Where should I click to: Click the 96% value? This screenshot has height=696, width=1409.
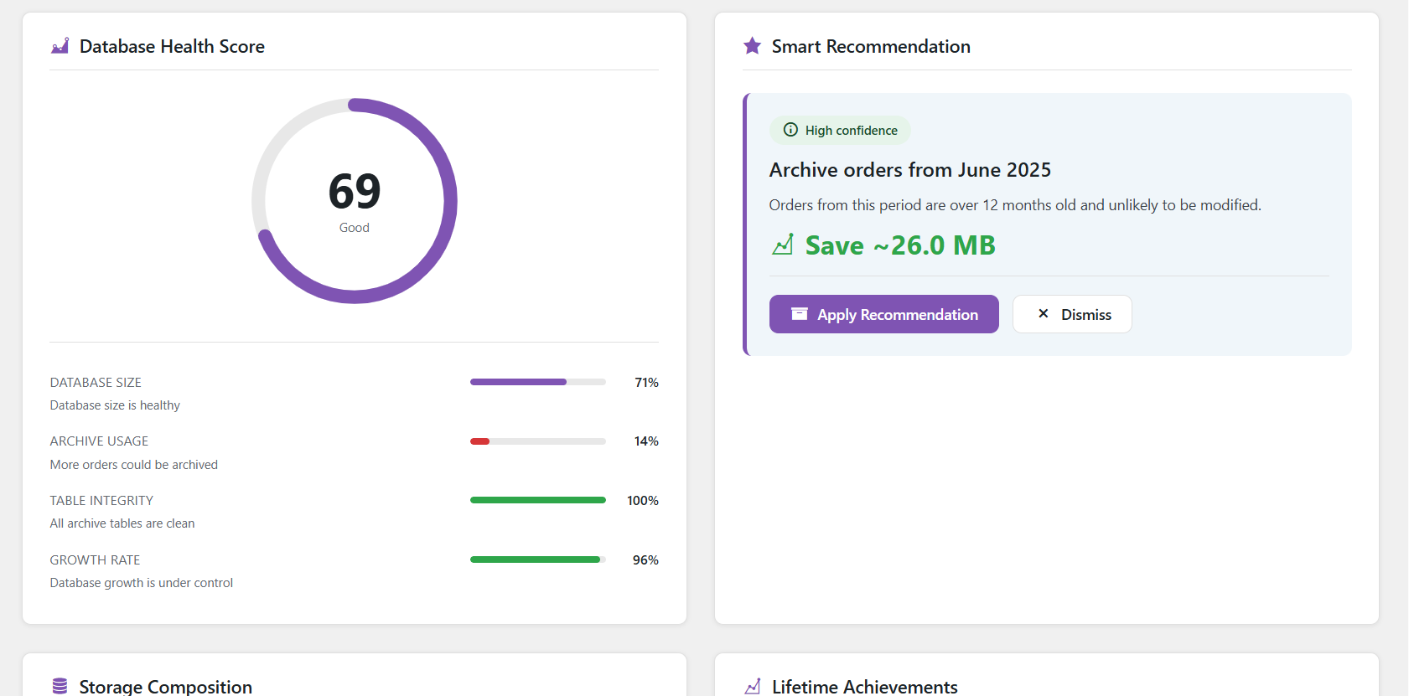[645, 560]
